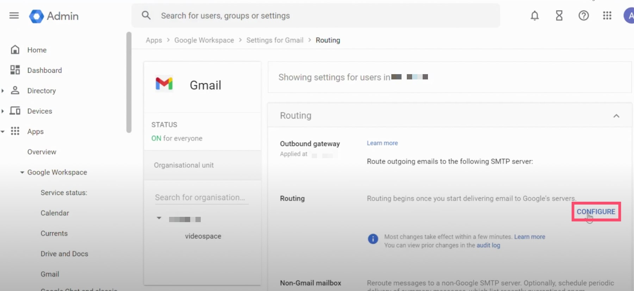The width and height of the screenshot is (634, 291).
Task: Collapse the organisational unit tree arrow
Action: point(159,218)
